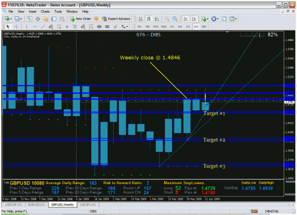Choose the Vertical Line drawing tool
Image resolution: width=297 pixels, height=215 pixels.
(x=27, y=27)
